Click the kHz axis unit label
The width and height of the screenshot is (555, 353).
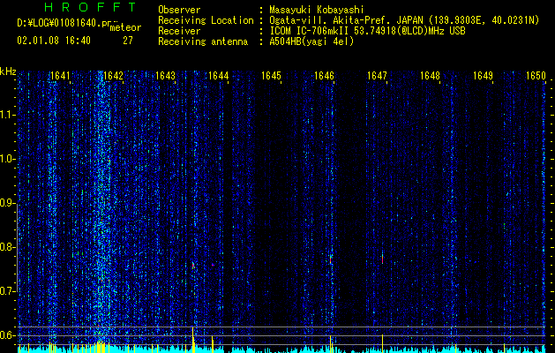point(8,71)
